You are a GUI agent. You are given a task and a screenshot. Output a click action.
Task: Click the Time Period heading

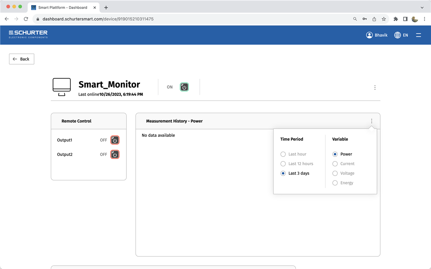(x=292, y=139)
